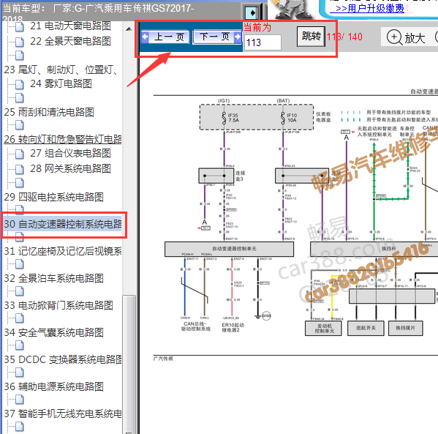Click the 当前车型 vehicle model header text

98,13
